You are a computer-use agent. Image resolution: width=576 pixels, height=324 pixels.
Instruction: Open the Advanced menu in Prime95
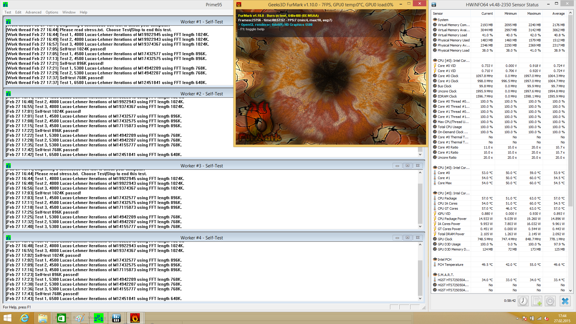pos(33,12)
